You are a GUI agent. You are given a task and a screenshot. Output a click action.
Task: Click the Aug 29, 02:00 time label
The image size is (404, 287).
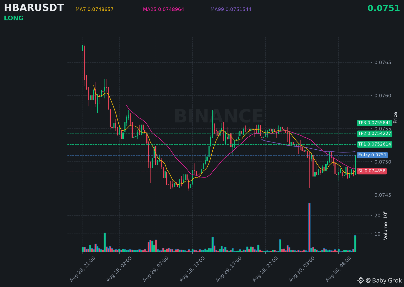click(119, 269)
